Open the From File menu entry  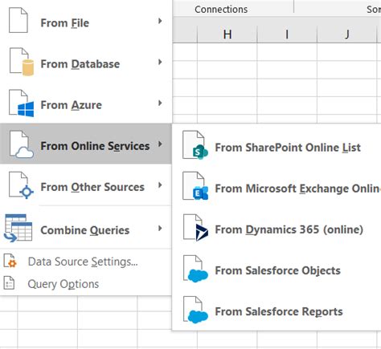coord(86,21)
